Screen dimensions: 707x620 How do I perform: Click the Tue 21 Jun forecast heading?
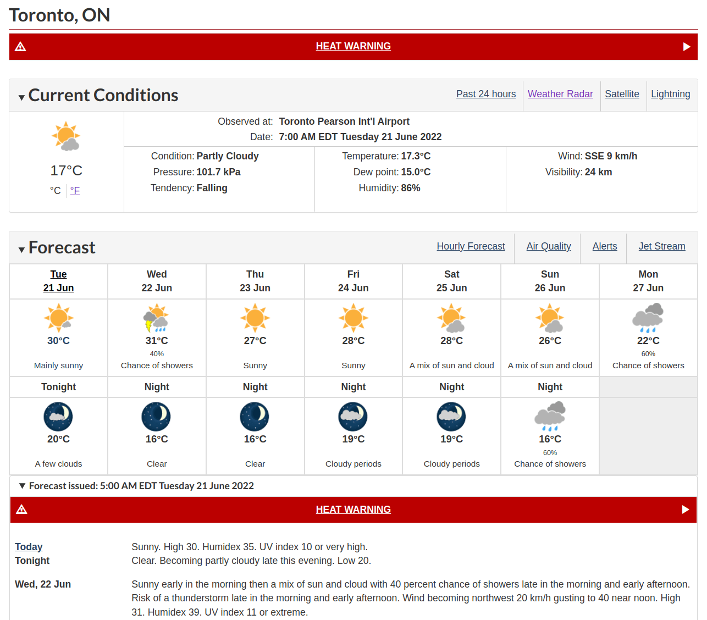[58, 281]
